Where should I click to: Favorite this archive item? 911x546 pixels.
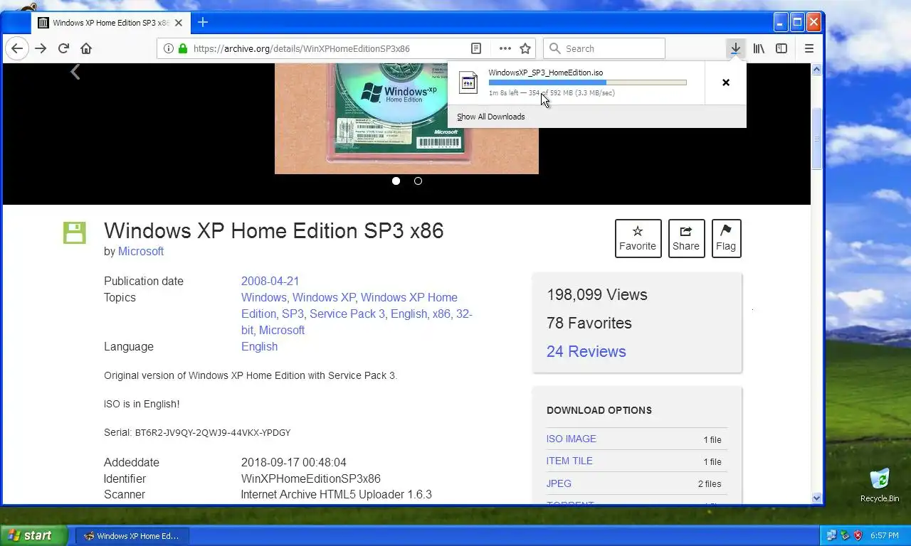coord(638,238)
